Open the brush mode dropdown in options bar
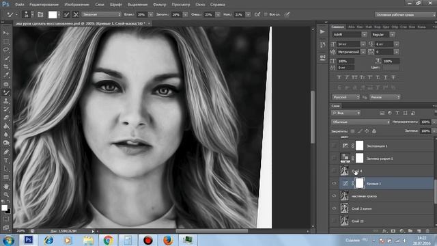 coord(102,14)
